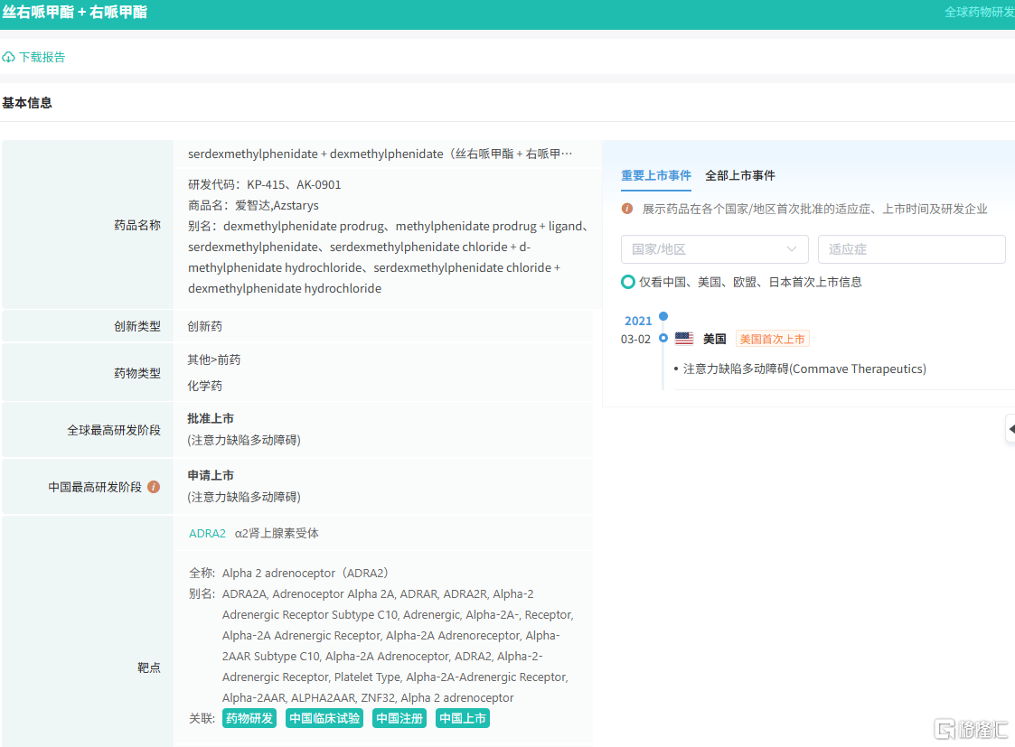Switch to 重要上市事件 tab
Screen dimensions: 1015x747
pos(656,175)
